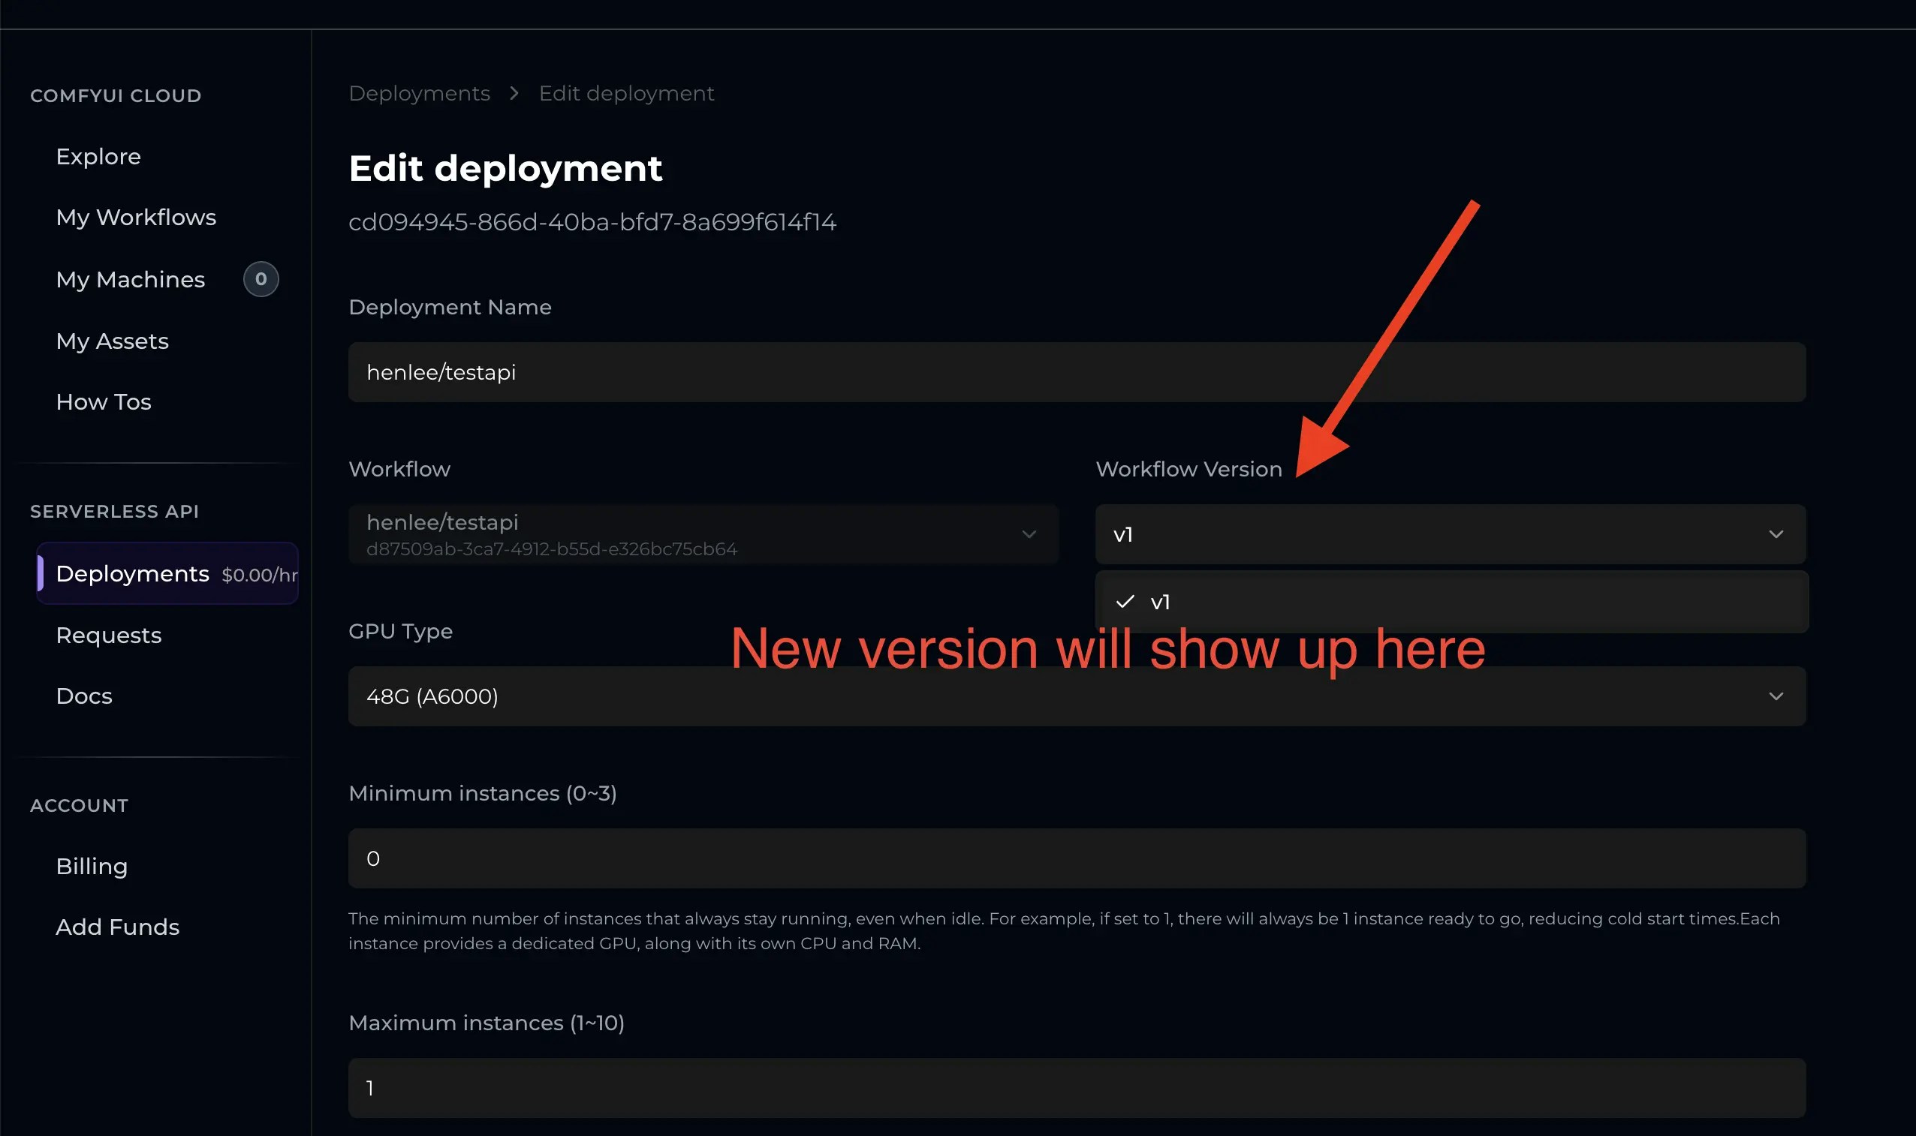Open the Explore page
1916x1136 pixels.
click(98, 156)
